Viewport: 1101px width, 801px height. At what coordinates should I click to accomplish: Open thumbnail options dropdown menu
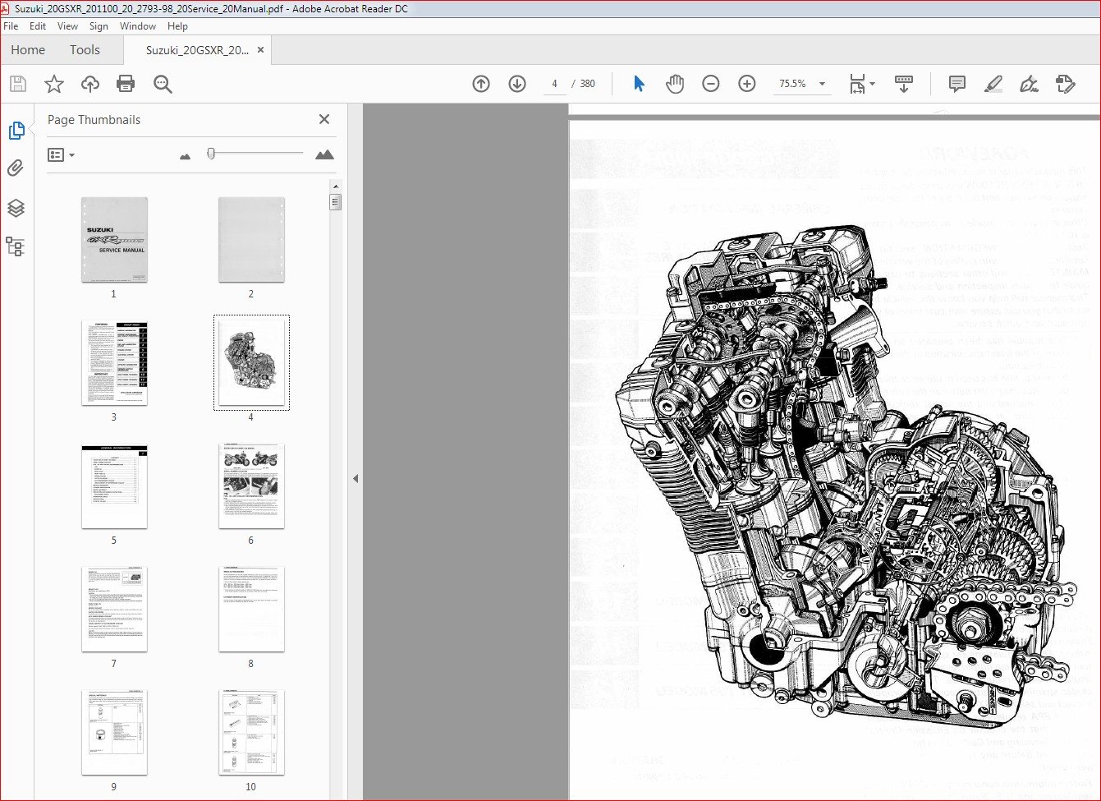(62, 154)
